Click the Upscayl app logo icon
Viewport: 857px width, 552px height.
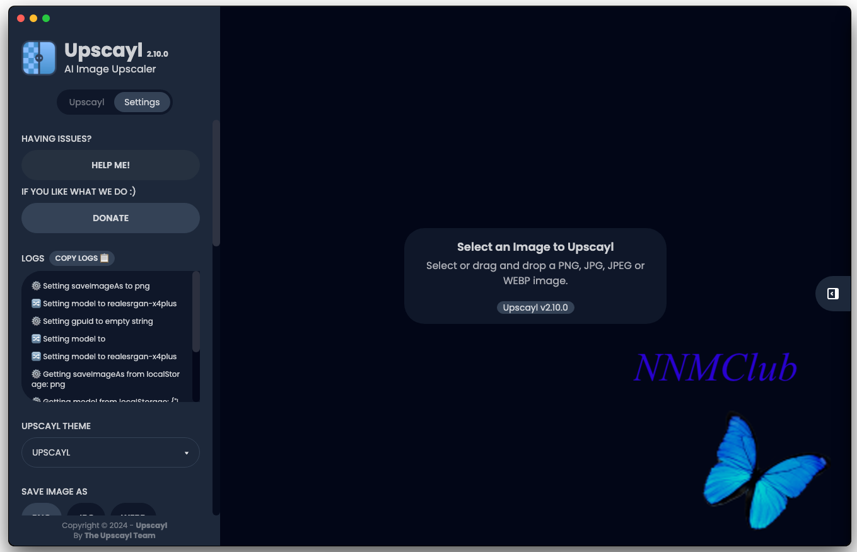pos(39,58)
